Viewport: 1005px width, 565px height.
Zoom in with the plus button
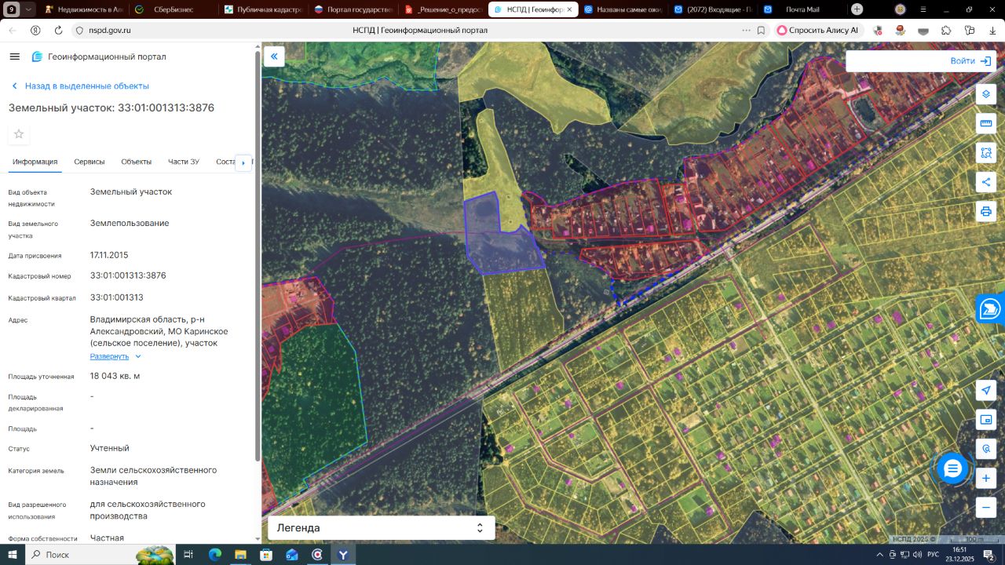(986, 478)
